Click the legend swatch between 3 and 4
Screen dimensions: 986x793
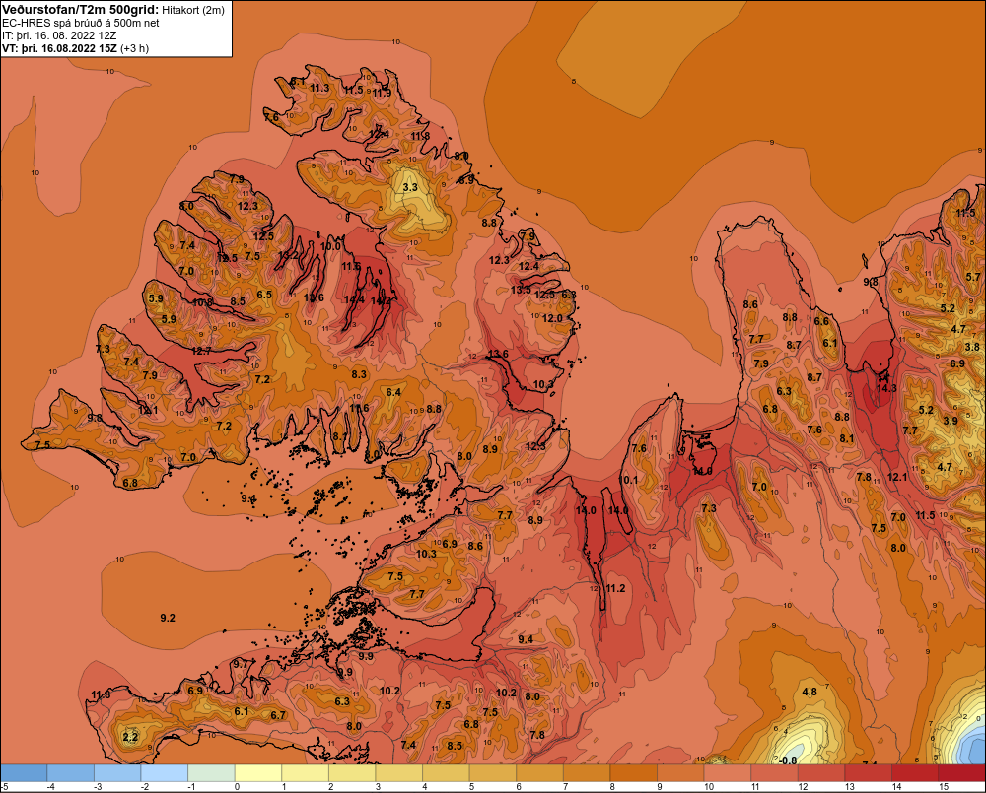399,773
